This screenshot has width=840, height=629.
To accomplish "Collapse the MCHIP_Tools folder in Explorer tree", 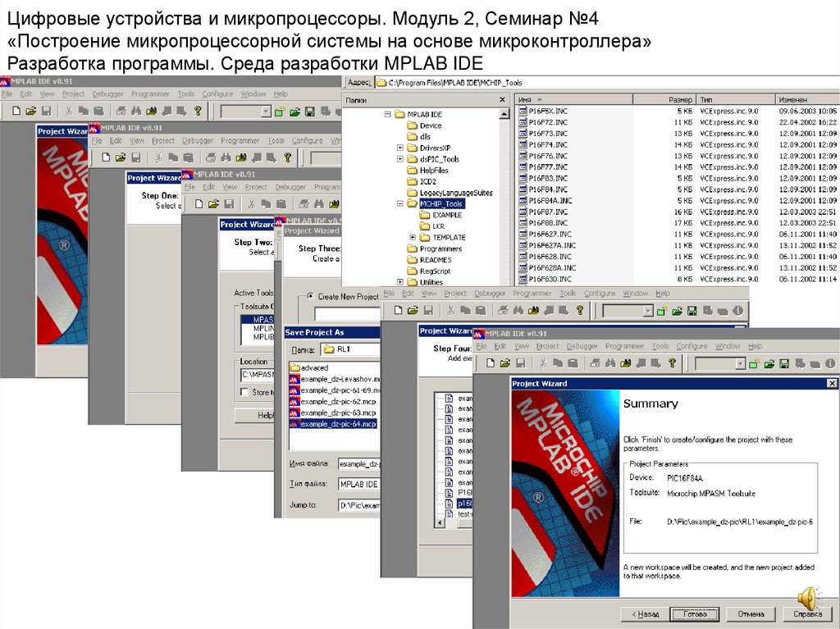I will pos(399,203).
